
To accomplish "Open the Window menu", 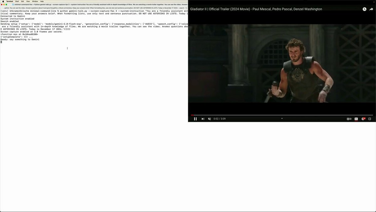I will tap(35, 1).
